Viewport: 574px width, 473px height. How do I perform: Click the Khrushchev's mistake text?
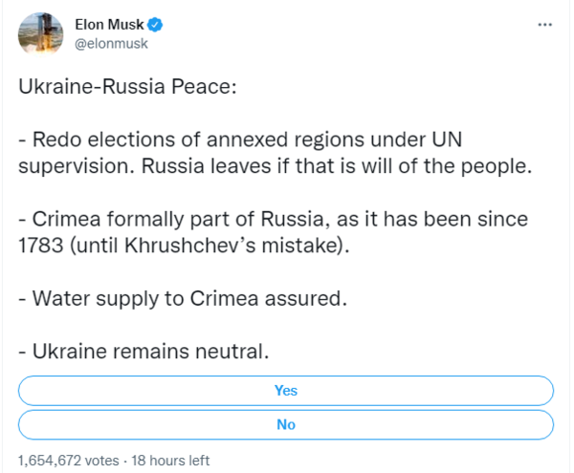[x=237, y=246]
